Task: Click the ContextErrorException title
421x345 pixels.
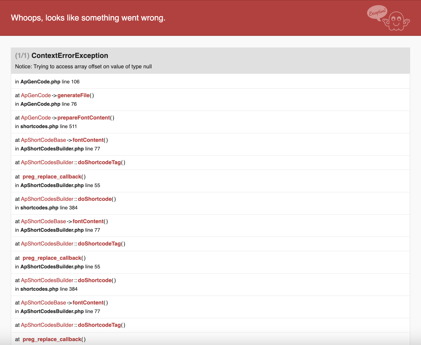Action: (x=70, y=56)
